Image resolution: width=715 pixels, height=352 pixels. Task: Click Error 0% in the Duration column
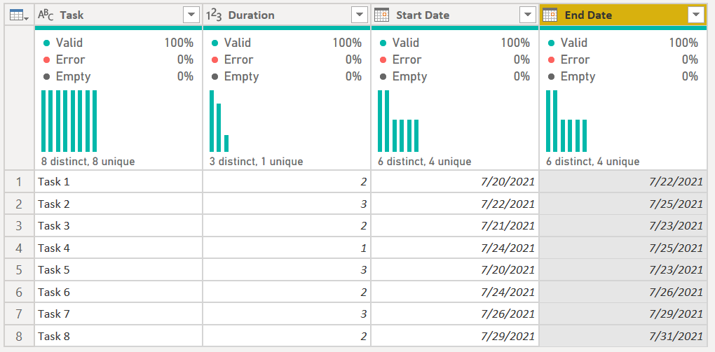(x=287, y=59)
